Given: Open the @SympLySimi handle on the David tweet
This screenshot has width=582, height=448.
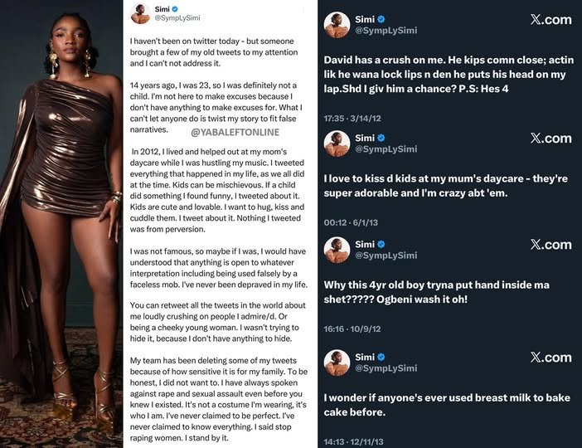Looking at the screenshot, I should coord(386,31).
